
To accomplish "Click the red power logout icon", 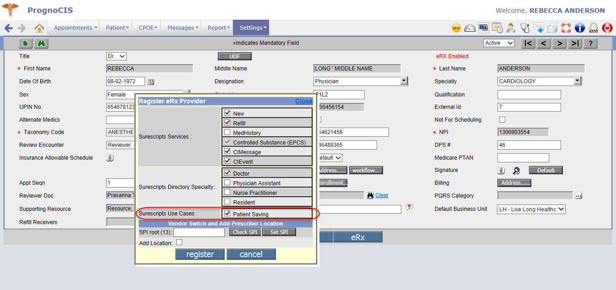I will (x=607, y=28).
